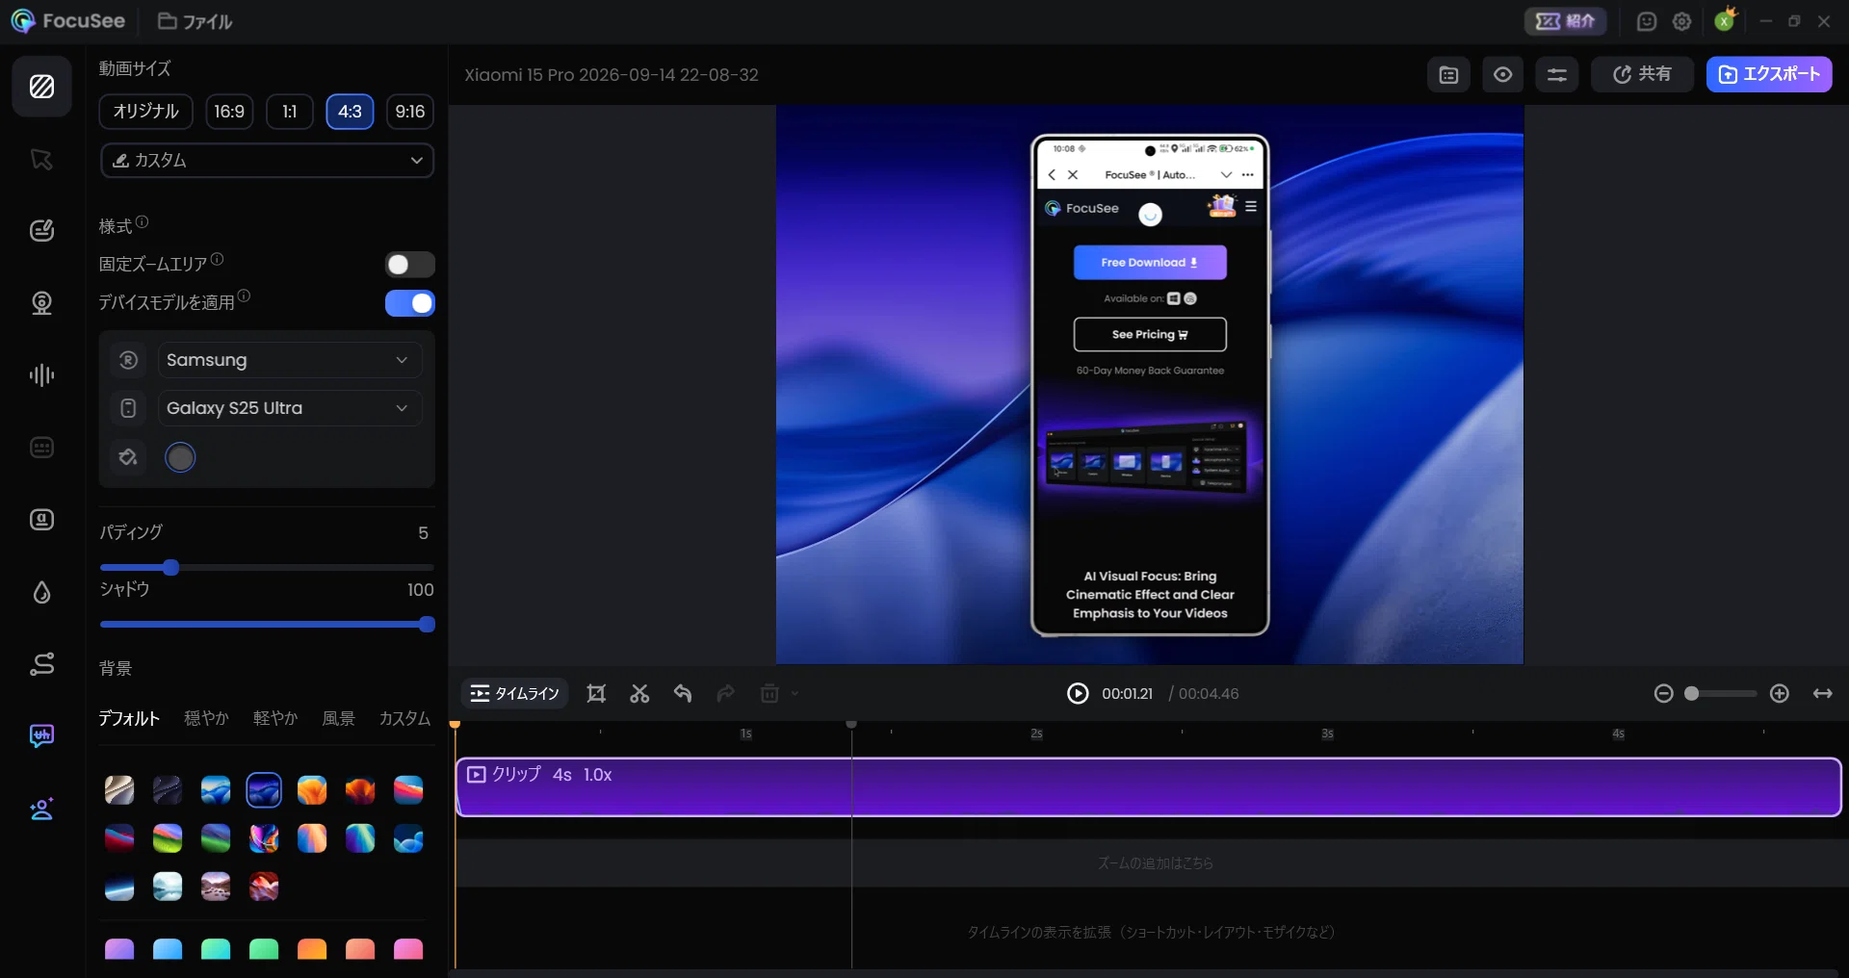Click the brand registered icon beside Samsung
This screenshot has width=1849, height=978.
coord(128,360)
